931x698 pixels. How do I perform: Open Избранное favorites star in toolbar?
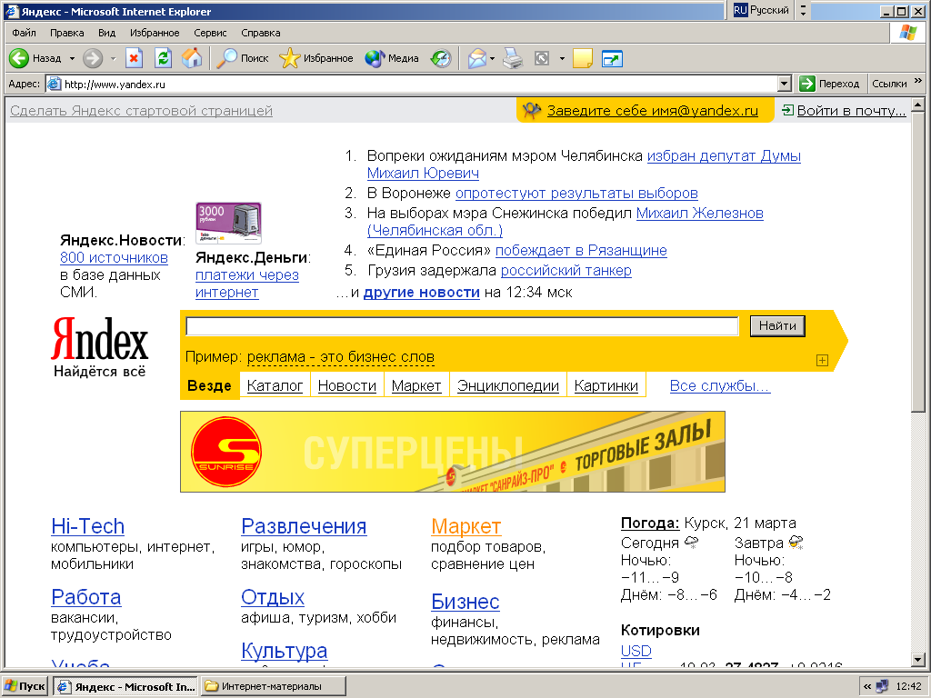pyautogui.click(x=316, y=58)
